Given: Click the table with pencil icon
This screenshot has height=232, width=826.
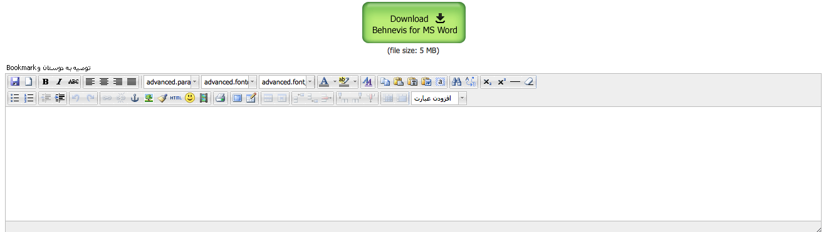Looking at the screenshot, I should pyautogui.click(x=251, y=98).
